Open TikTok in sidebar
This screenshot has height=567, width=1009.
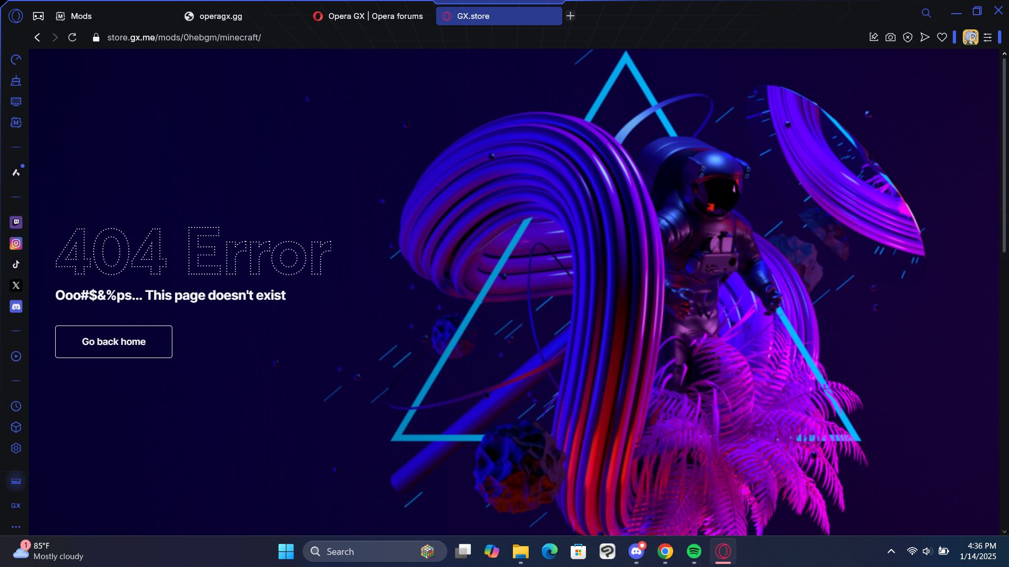pyautogui.click(x=16, y=265)
